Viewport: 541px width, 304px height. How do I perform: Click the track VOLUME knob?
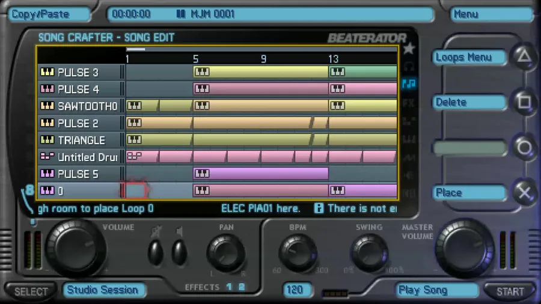coord(75,248)
